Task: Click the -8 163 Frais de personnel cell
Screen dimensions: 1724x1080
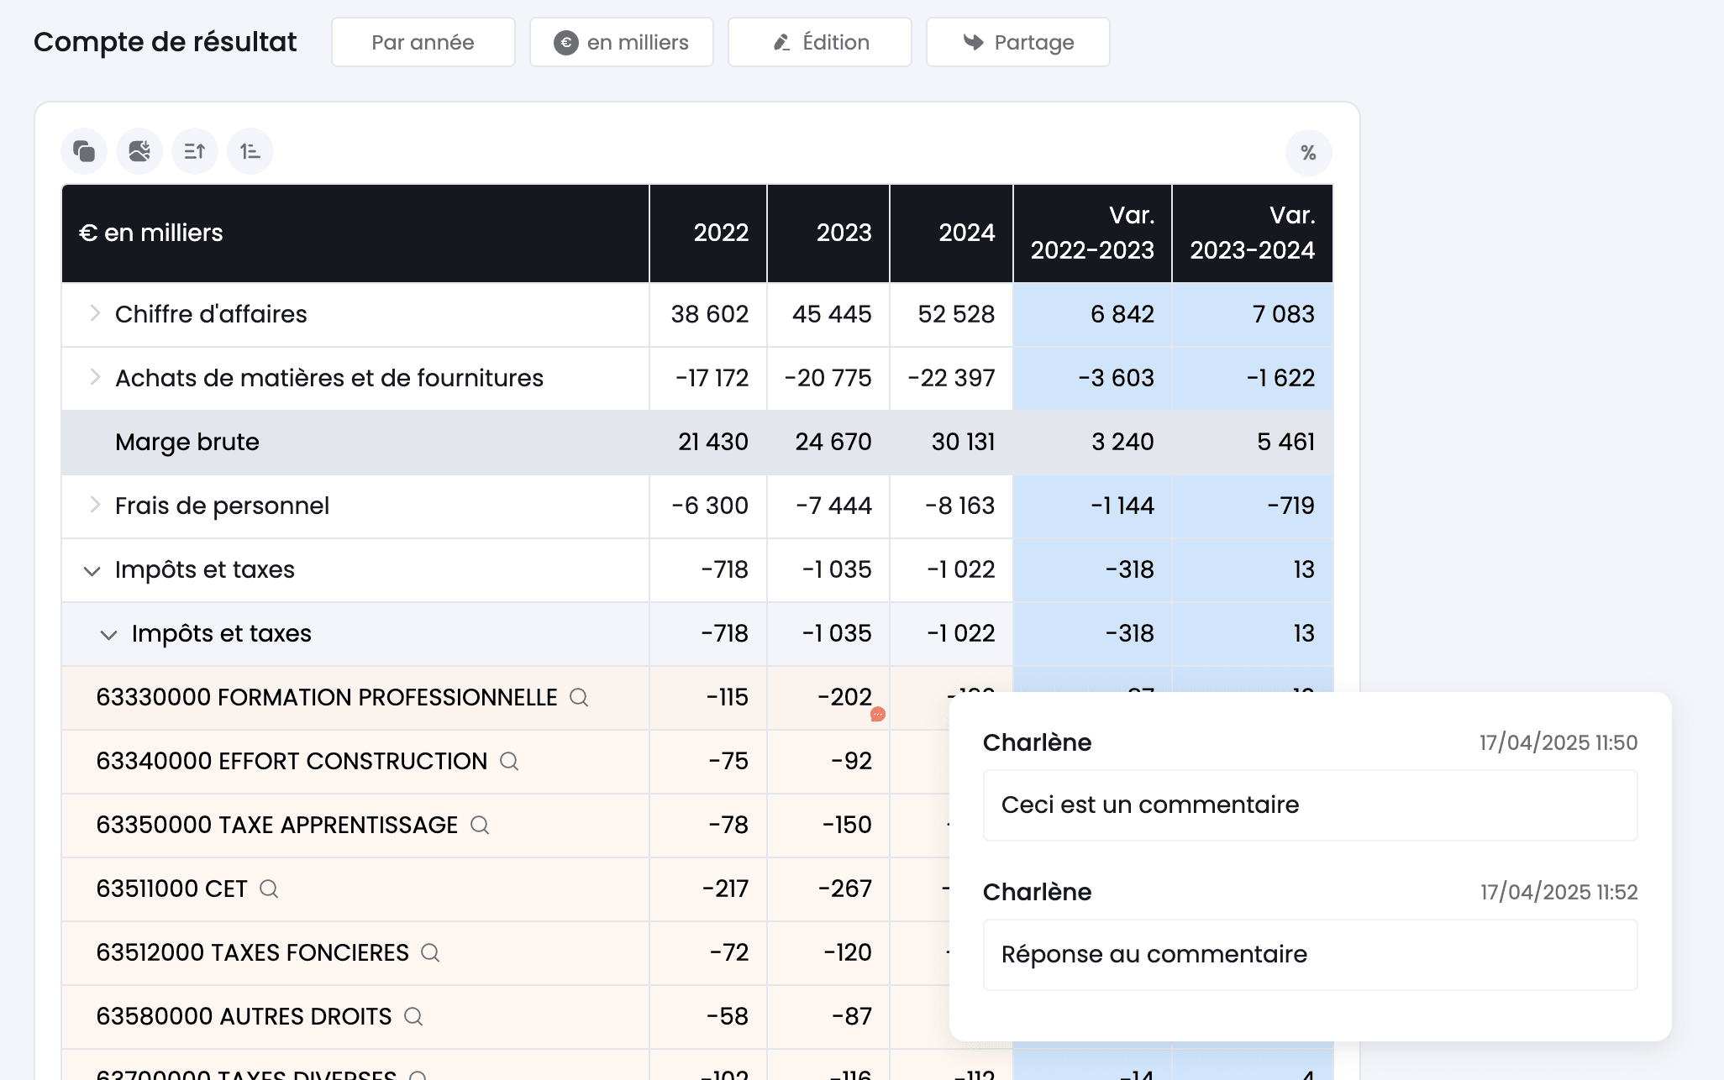Action: pyautogui.click(x=952, y=506)
